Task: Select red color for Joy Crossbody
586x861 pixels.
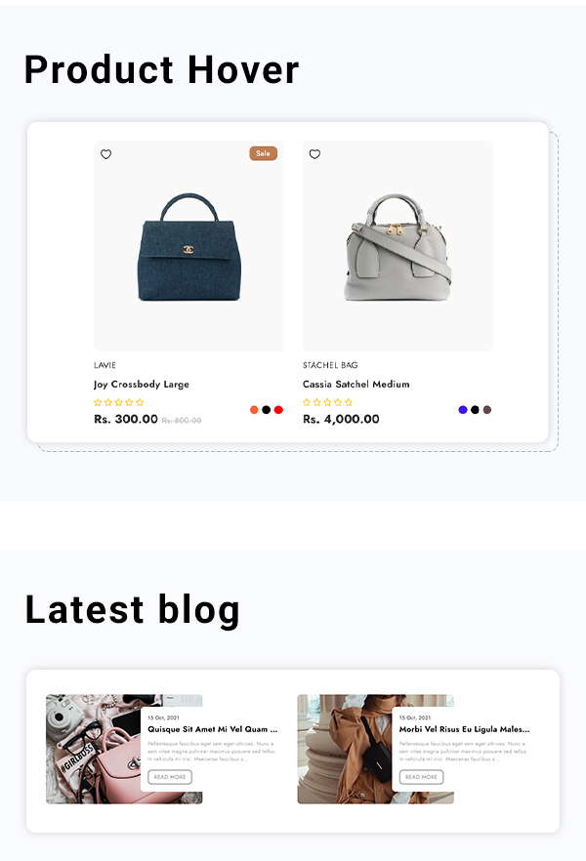Action: [278, 410]
